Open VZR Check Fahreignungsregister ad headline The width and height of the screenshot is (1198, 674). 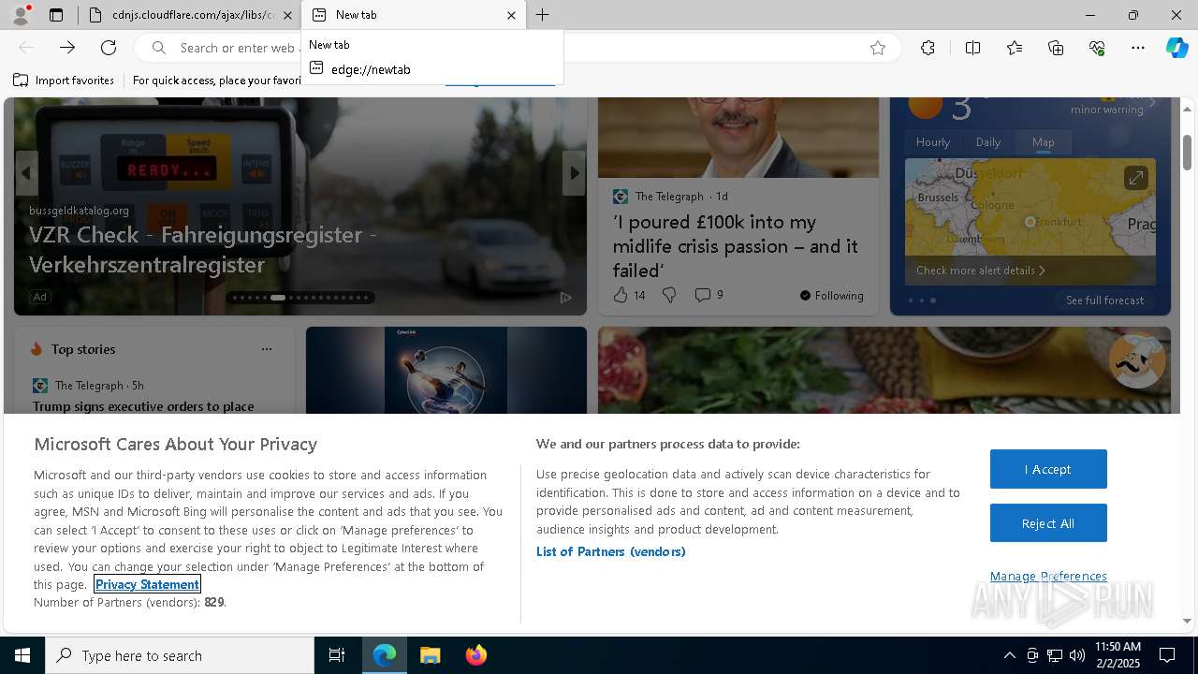[x=203, y=249]
